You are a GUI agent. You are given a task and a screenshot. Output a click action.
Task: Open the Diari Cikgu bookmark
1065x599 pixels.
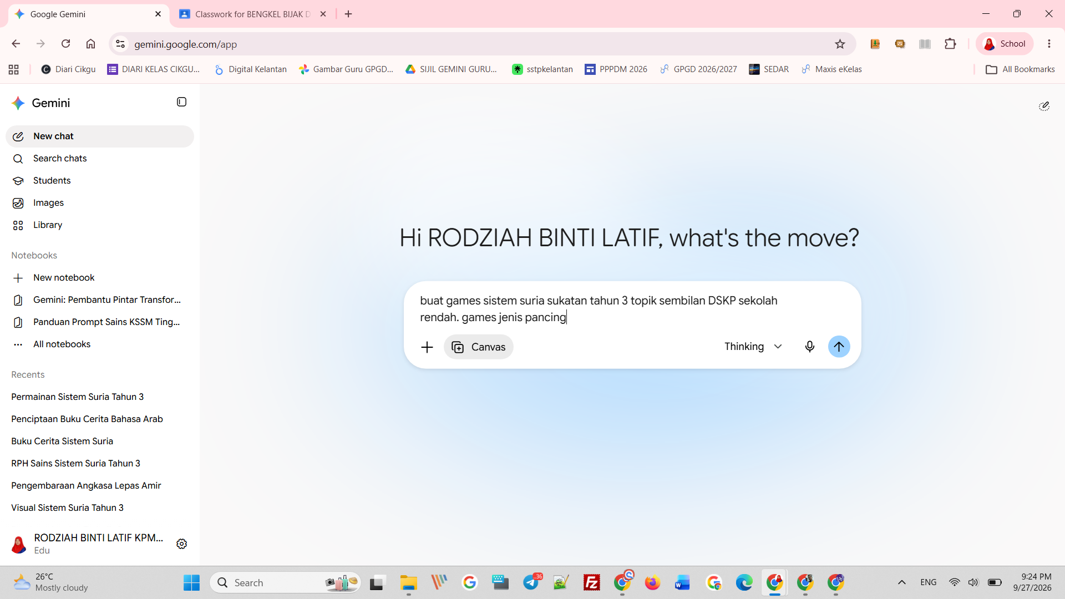(68, 69)
